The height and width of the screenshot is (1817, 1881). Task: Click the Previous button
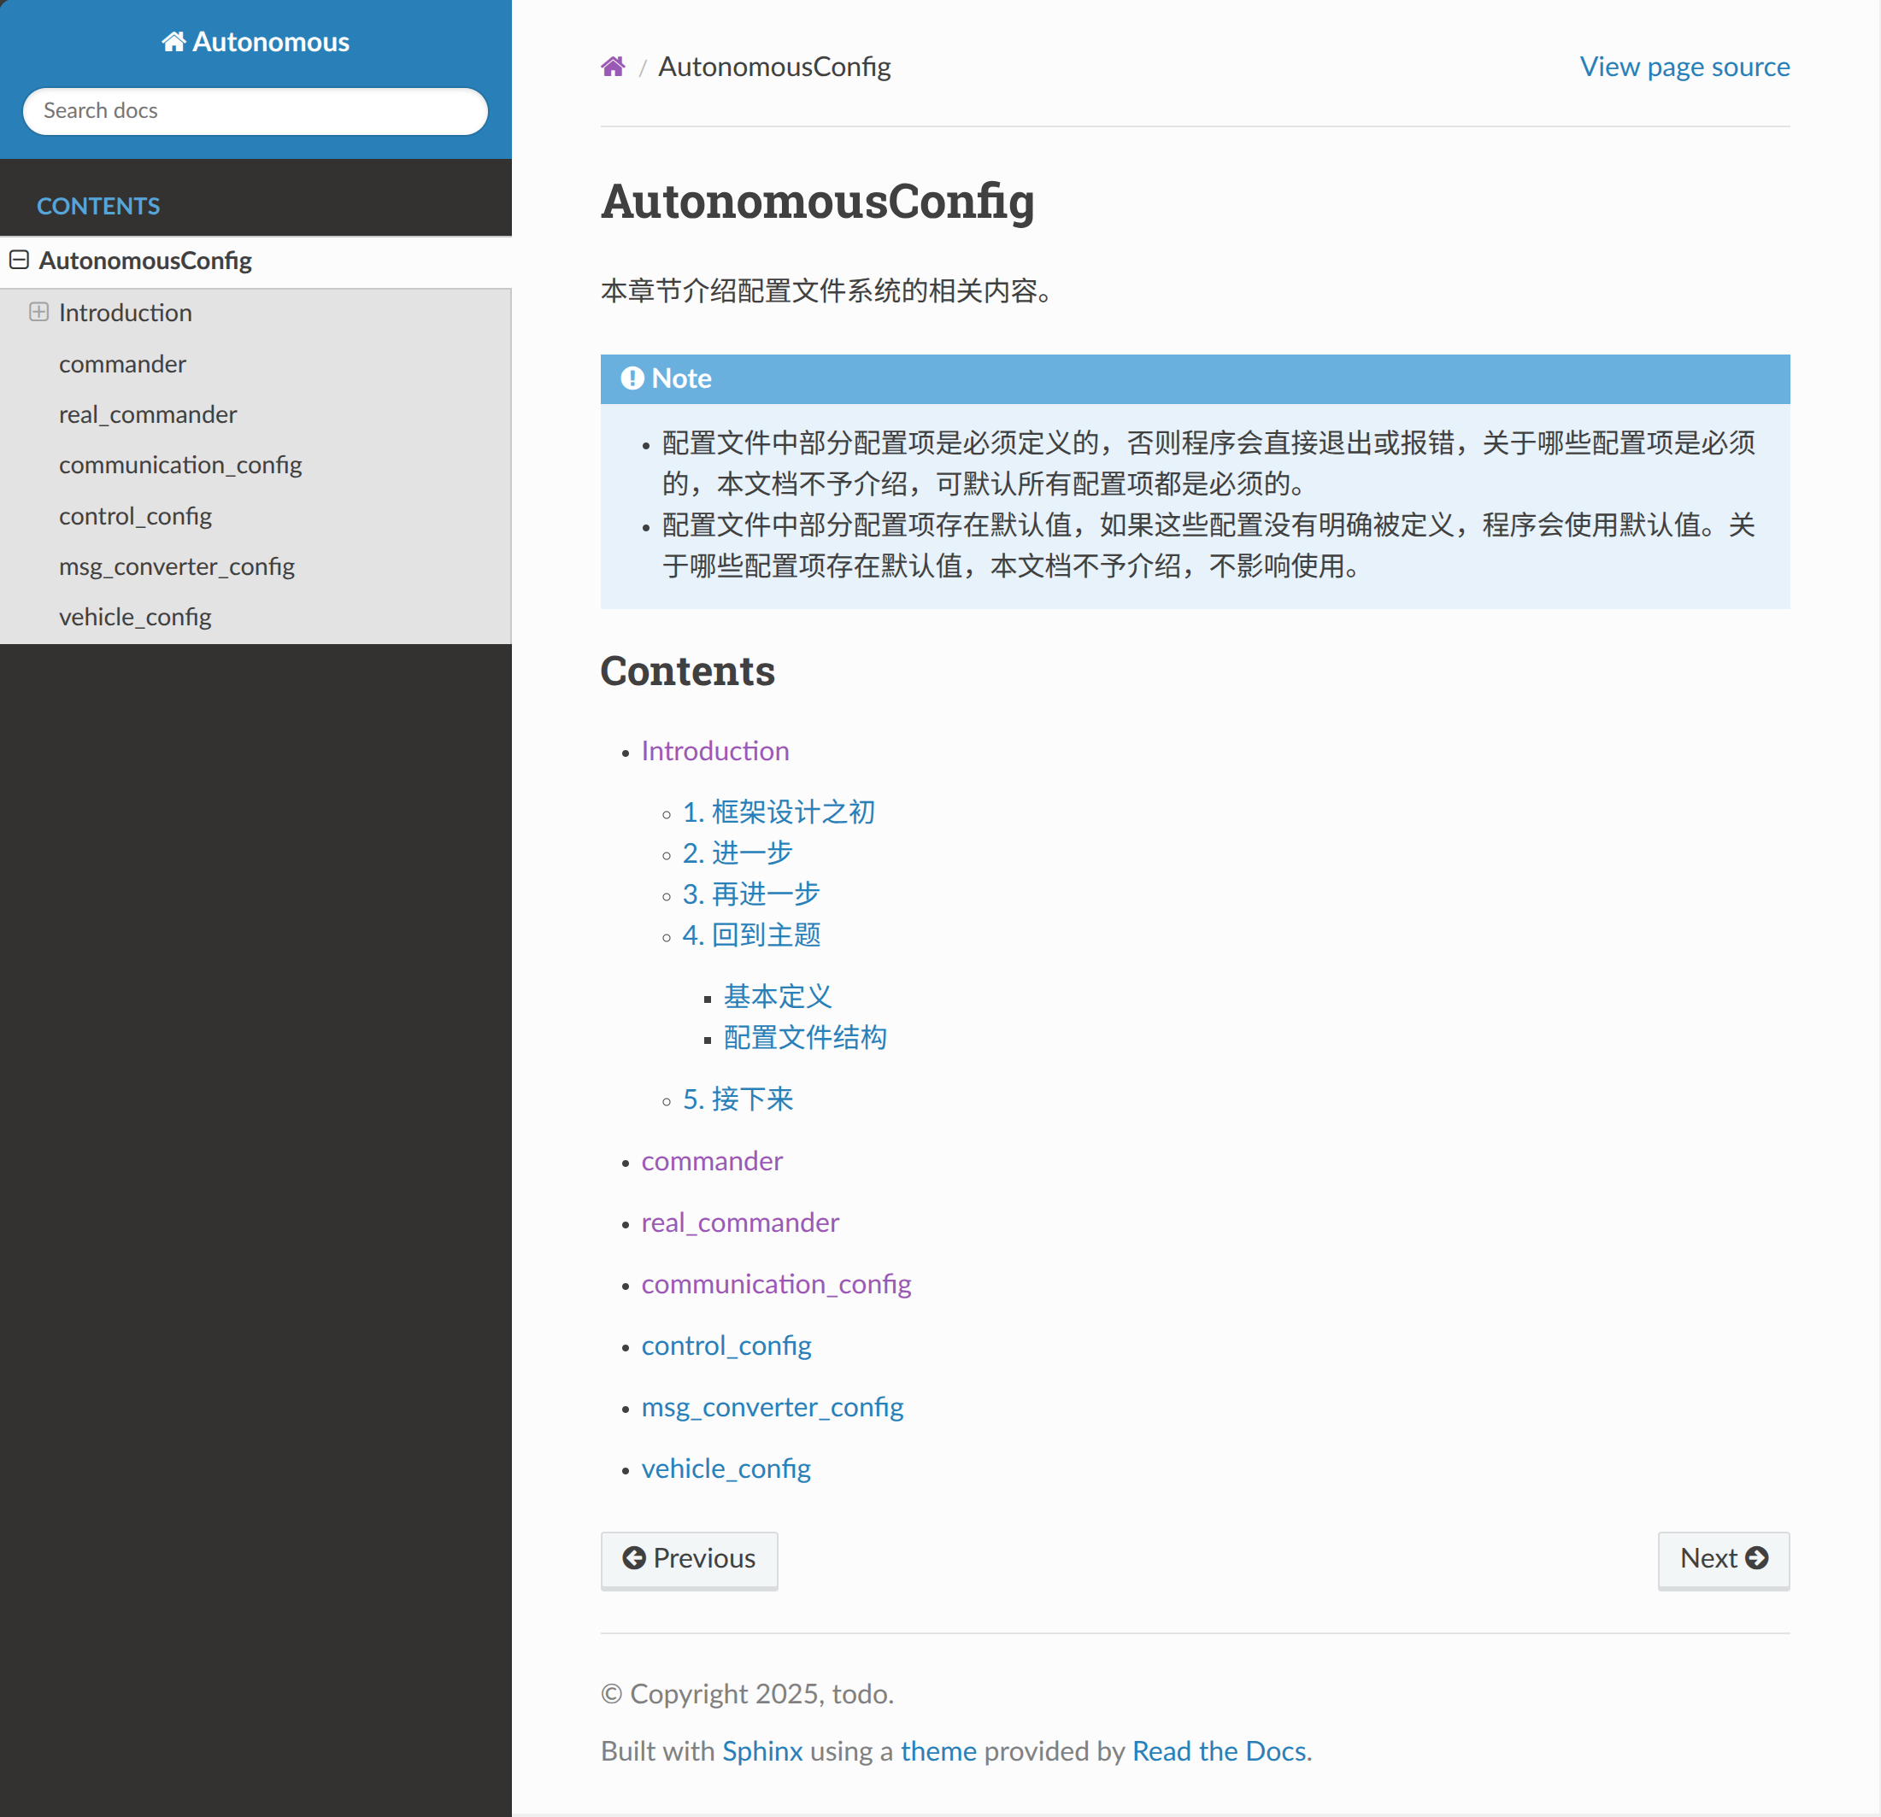point(688,1558)
